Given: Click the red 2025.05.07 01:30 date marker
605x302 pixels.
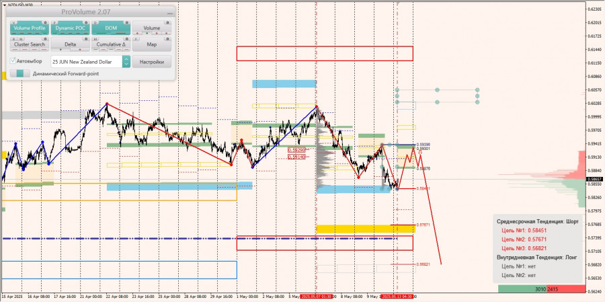Looking at the screenshot, I should (x=316, y=297).
